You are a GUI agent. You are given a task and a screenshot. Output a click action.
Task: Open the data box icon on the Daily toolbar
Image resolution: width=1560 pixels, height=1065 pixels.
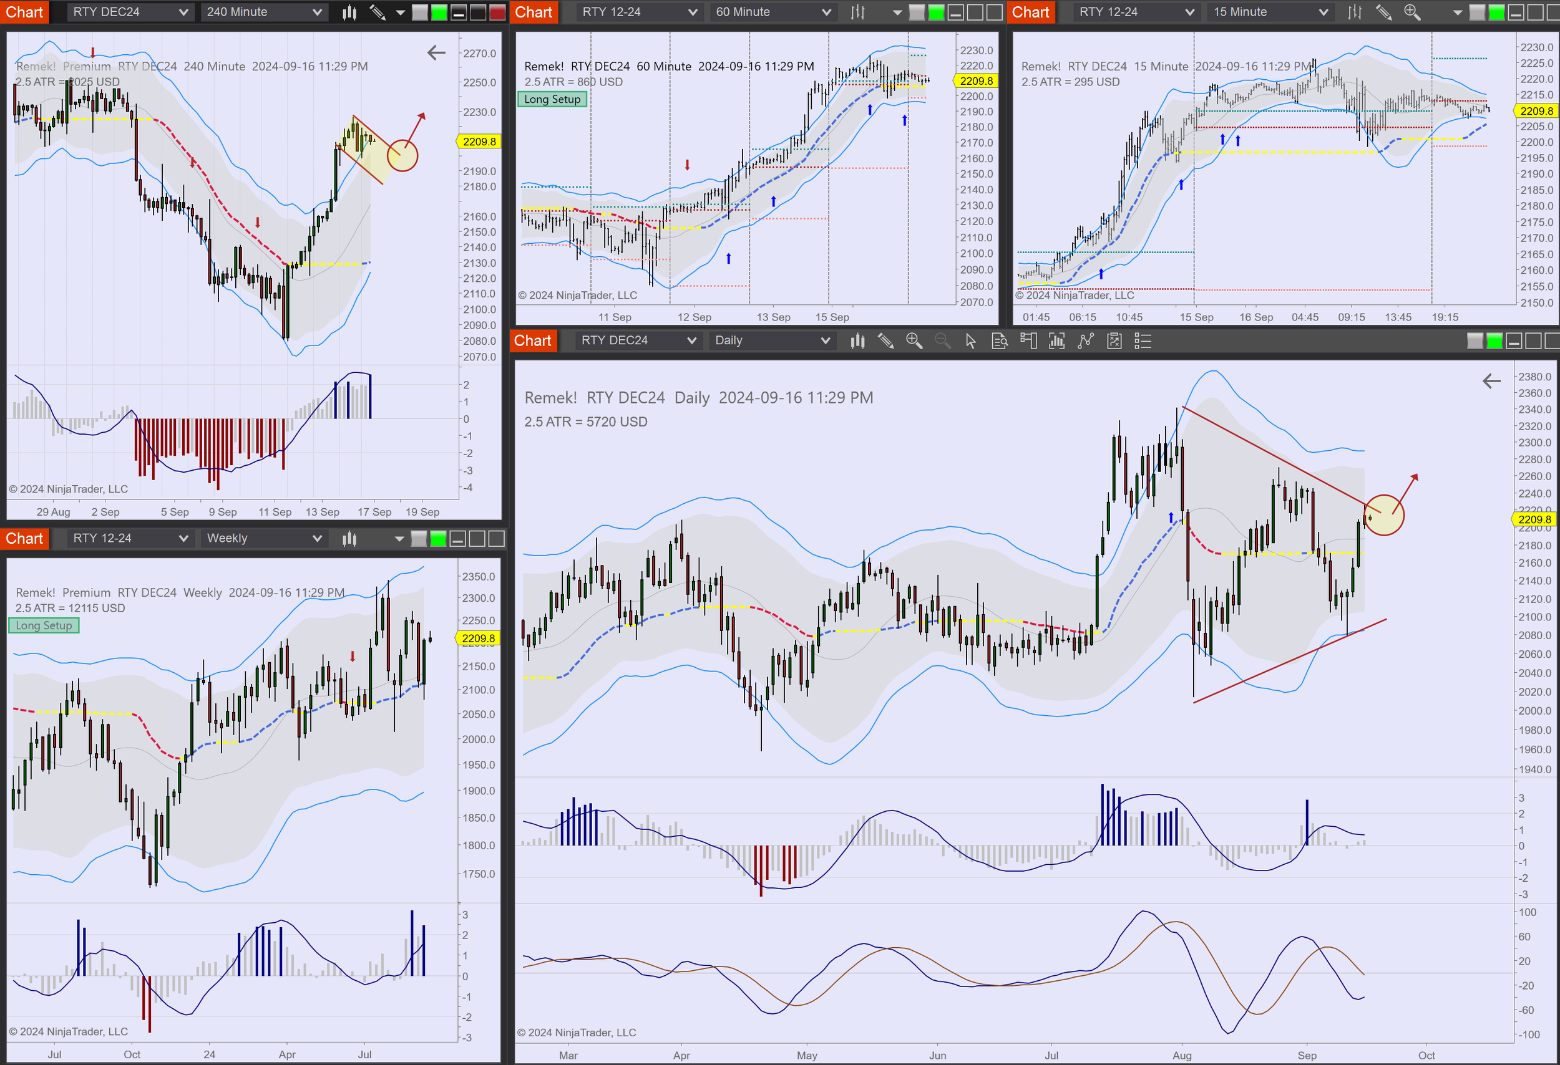[1000, 341]
